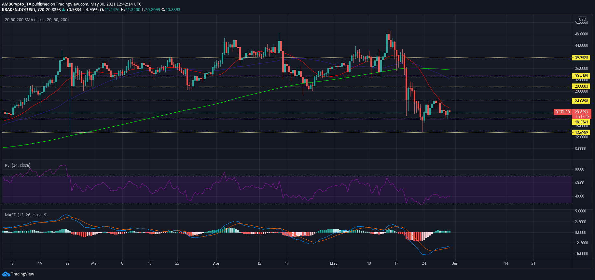Click the 11:17:48 candle countdown timer

coord(582,117)
